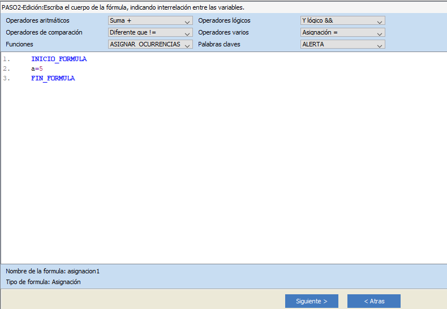The height and width of the screenshot is (309, 447).
Task: Place cursor on the INICIO_FORMULA line
Action: [59, 59]
